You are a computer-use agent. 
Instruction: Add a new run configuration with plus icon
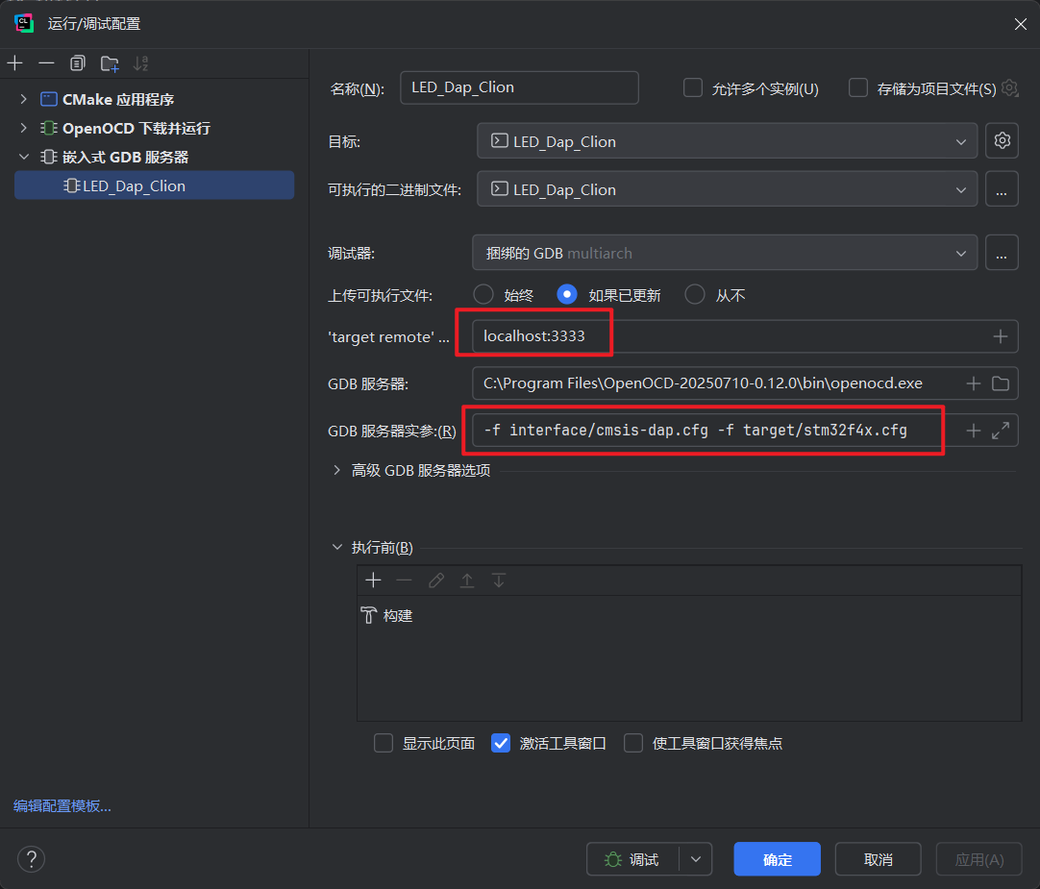14,63
